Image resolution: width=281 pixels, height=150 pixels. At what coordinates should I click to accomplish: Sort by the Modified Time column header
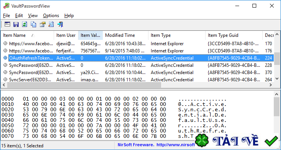[125, 35]
